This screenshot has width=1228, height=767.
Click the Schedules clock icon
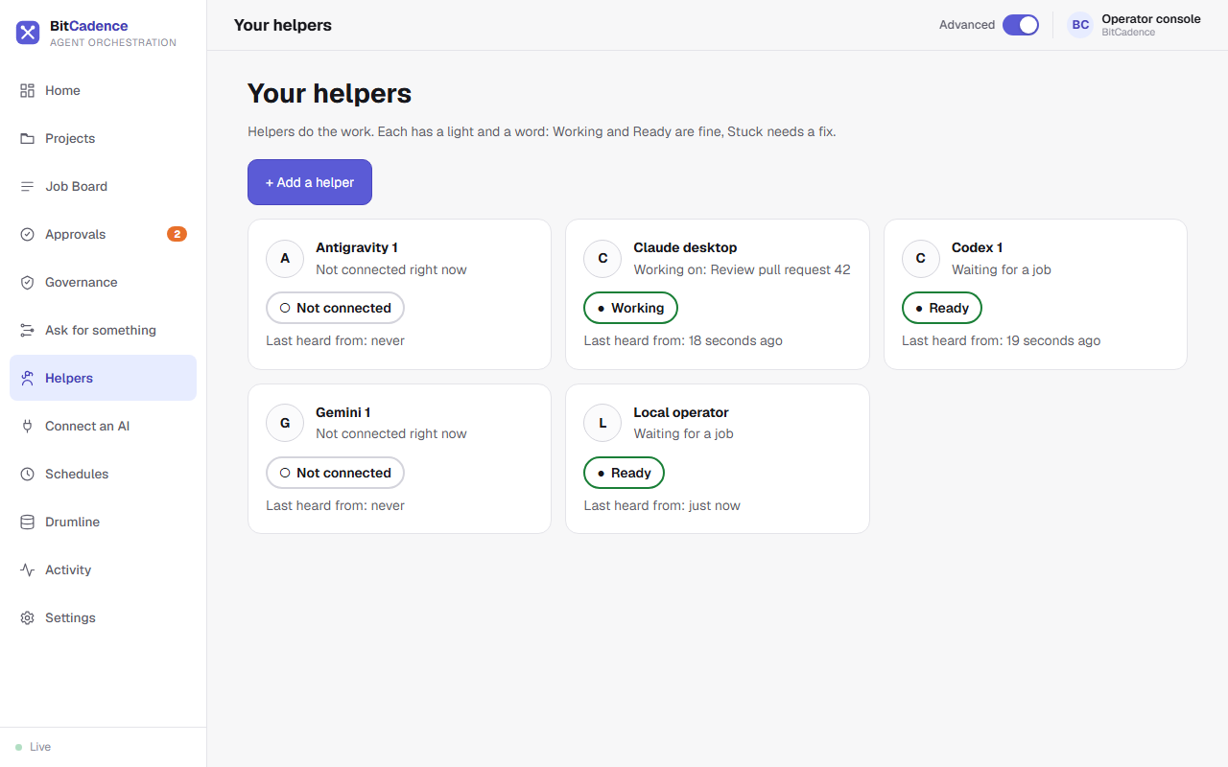click(x=27, y=474)
